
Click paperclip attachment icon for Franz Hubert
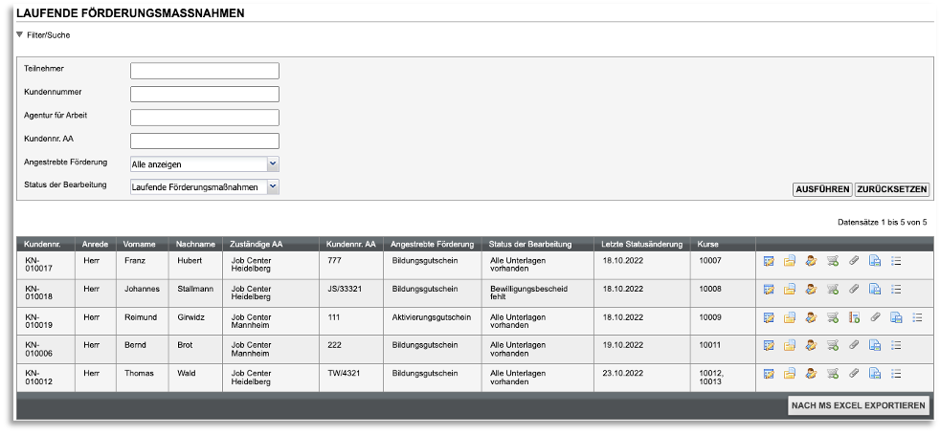click(x=854, y=261)
